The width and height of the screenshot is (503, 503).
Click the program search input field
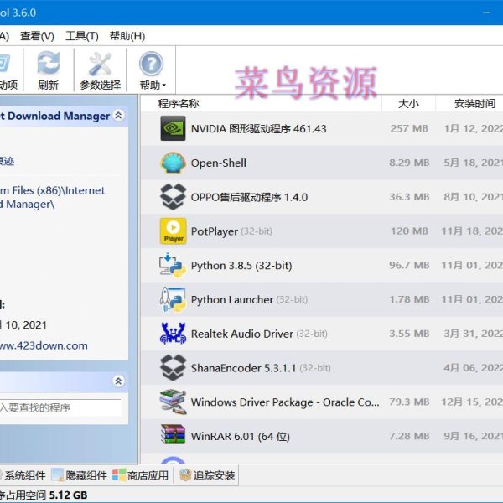60,407
